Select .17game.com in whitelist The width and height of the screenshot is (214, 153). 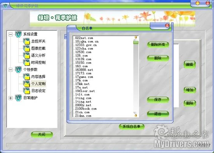pyautogui.click(x=83, y=77)
